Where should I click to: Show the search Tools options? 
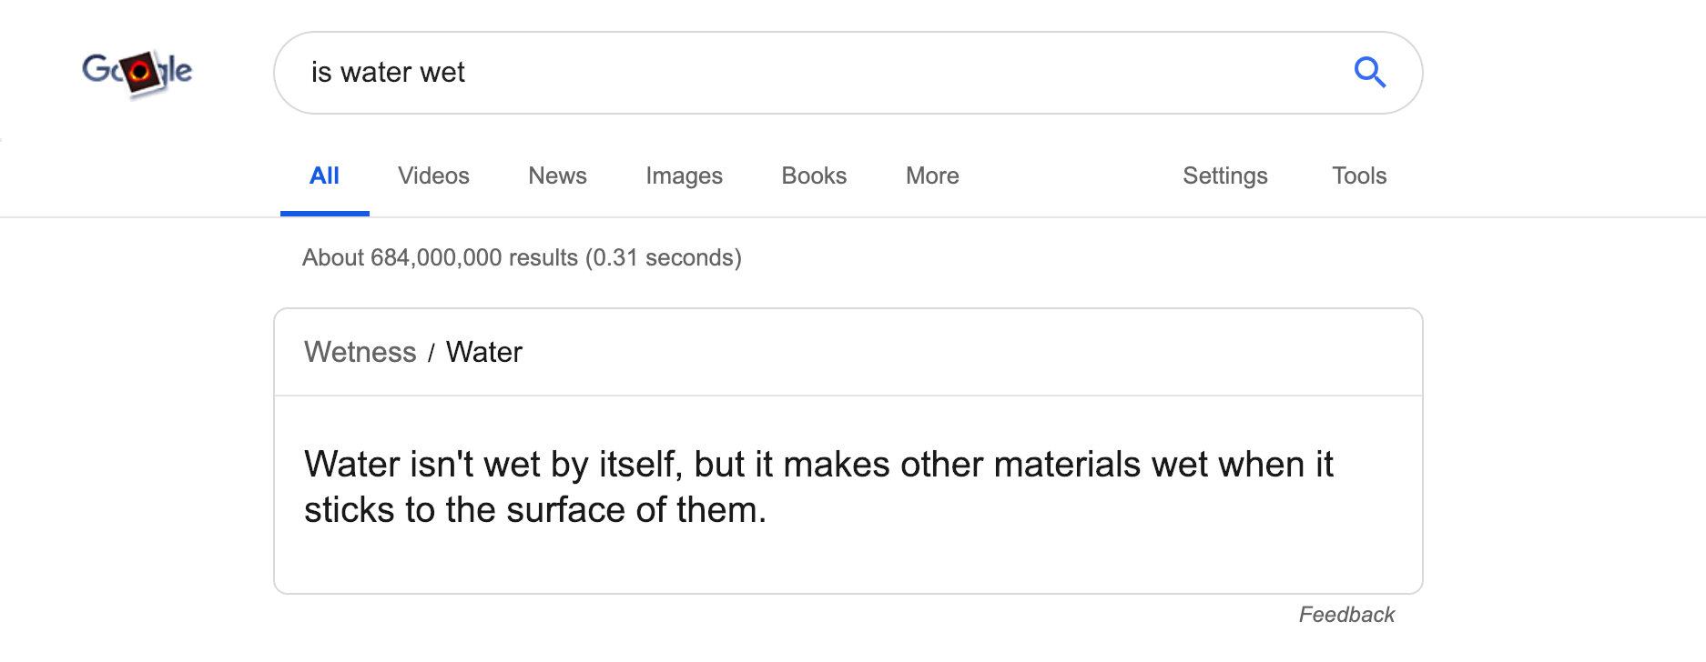coord(1359,176)
